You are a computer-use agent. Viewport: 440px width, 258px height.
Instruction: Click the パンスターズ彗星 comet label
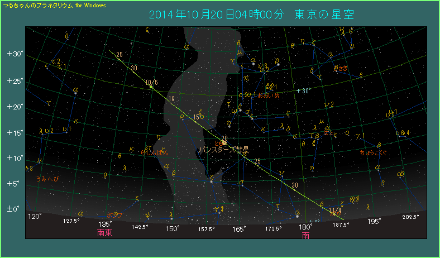(x=225, y=150)
